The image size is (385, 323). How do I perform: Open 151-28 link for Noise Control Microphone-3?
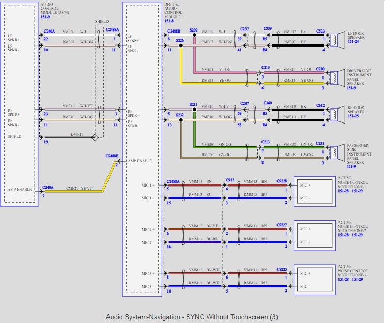coord(343,279)
